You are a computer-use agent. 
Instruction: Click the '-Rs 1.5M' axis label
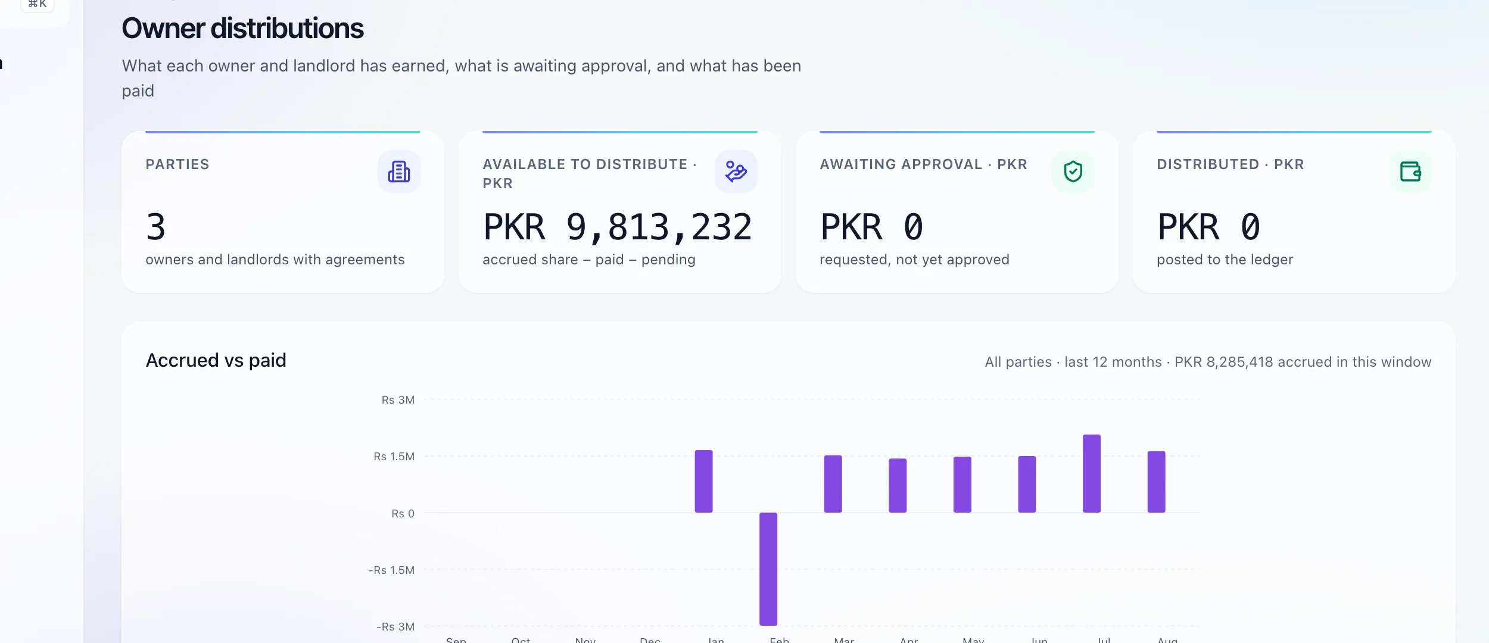click(391, 570)
